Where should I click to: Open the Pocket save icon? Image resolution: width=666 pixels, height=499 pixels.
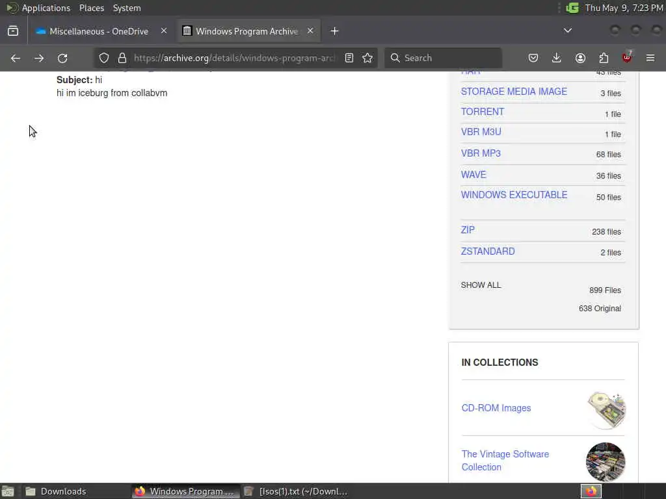(533, 58)
